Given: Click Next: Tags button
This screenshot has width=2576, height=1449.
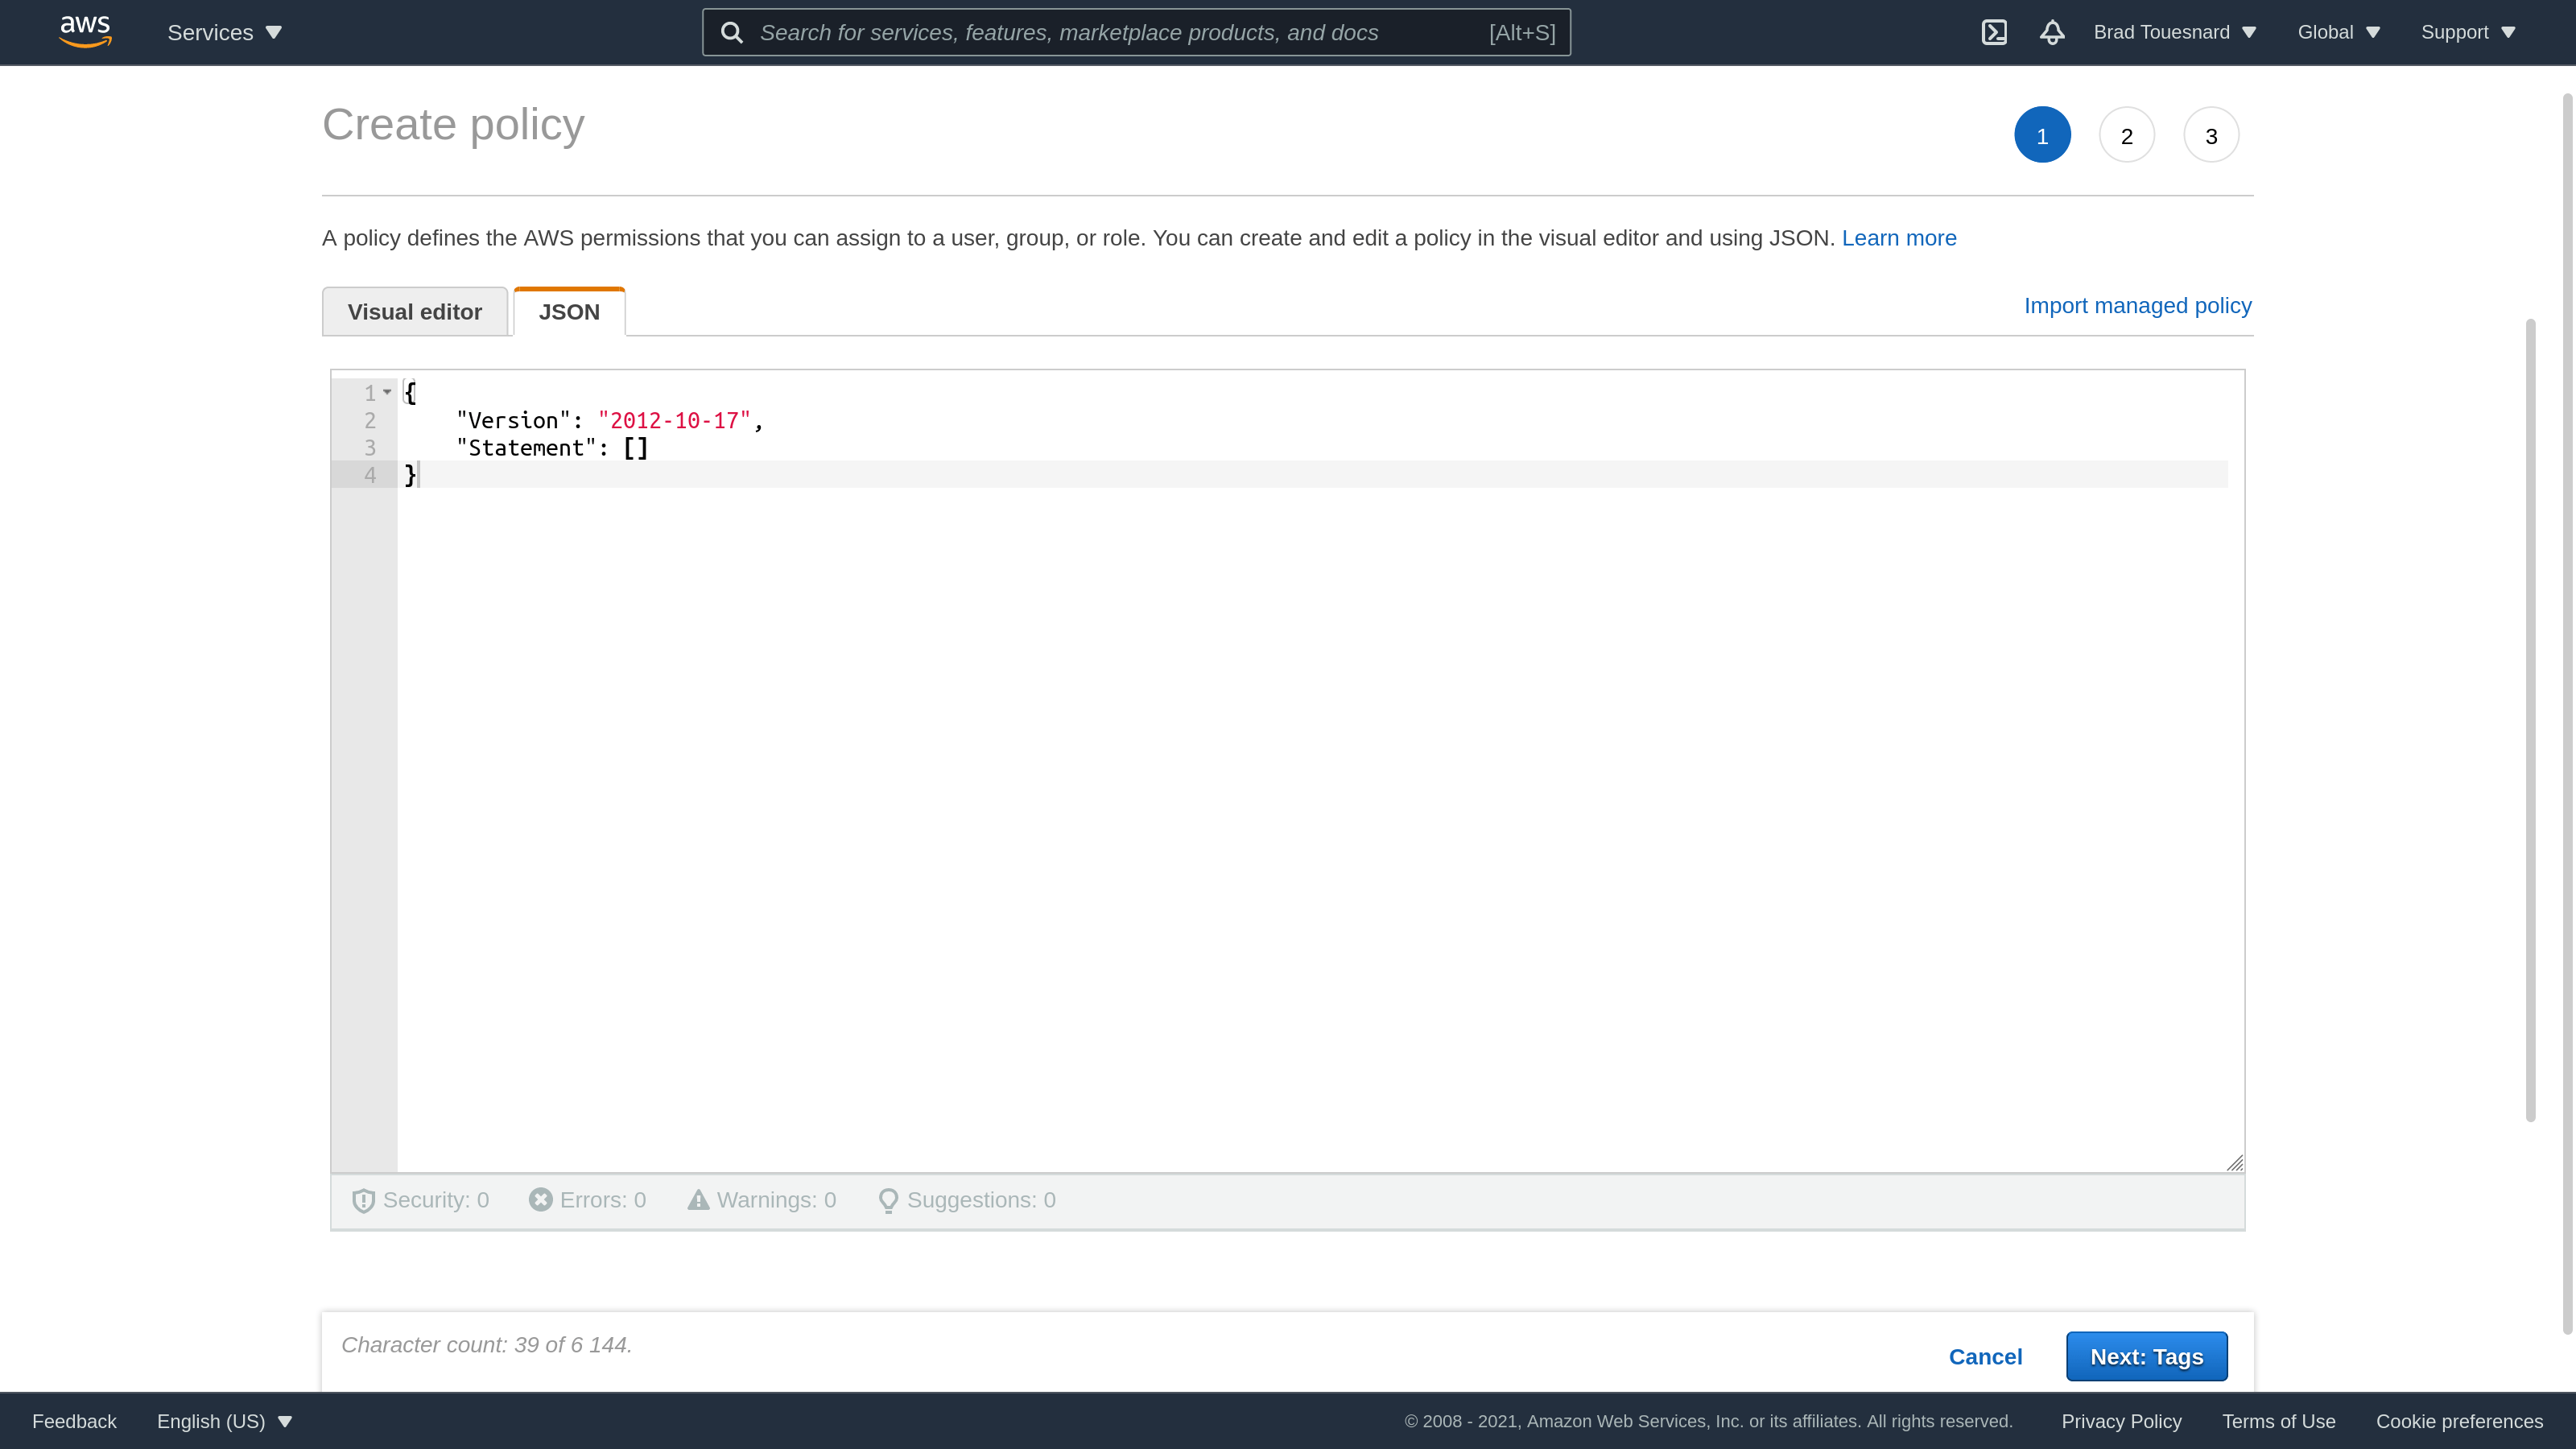Looking at the screenshot, I should (2146, 1356).
